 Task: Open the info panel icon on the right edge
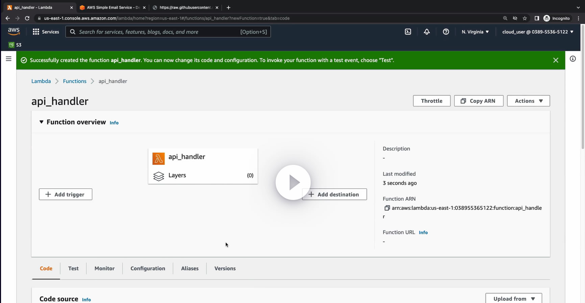[572, 59]
